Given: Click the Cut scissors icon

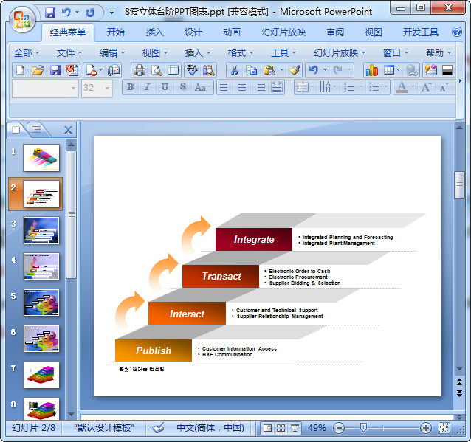Looking at the screenshot, I should point(233,70).
